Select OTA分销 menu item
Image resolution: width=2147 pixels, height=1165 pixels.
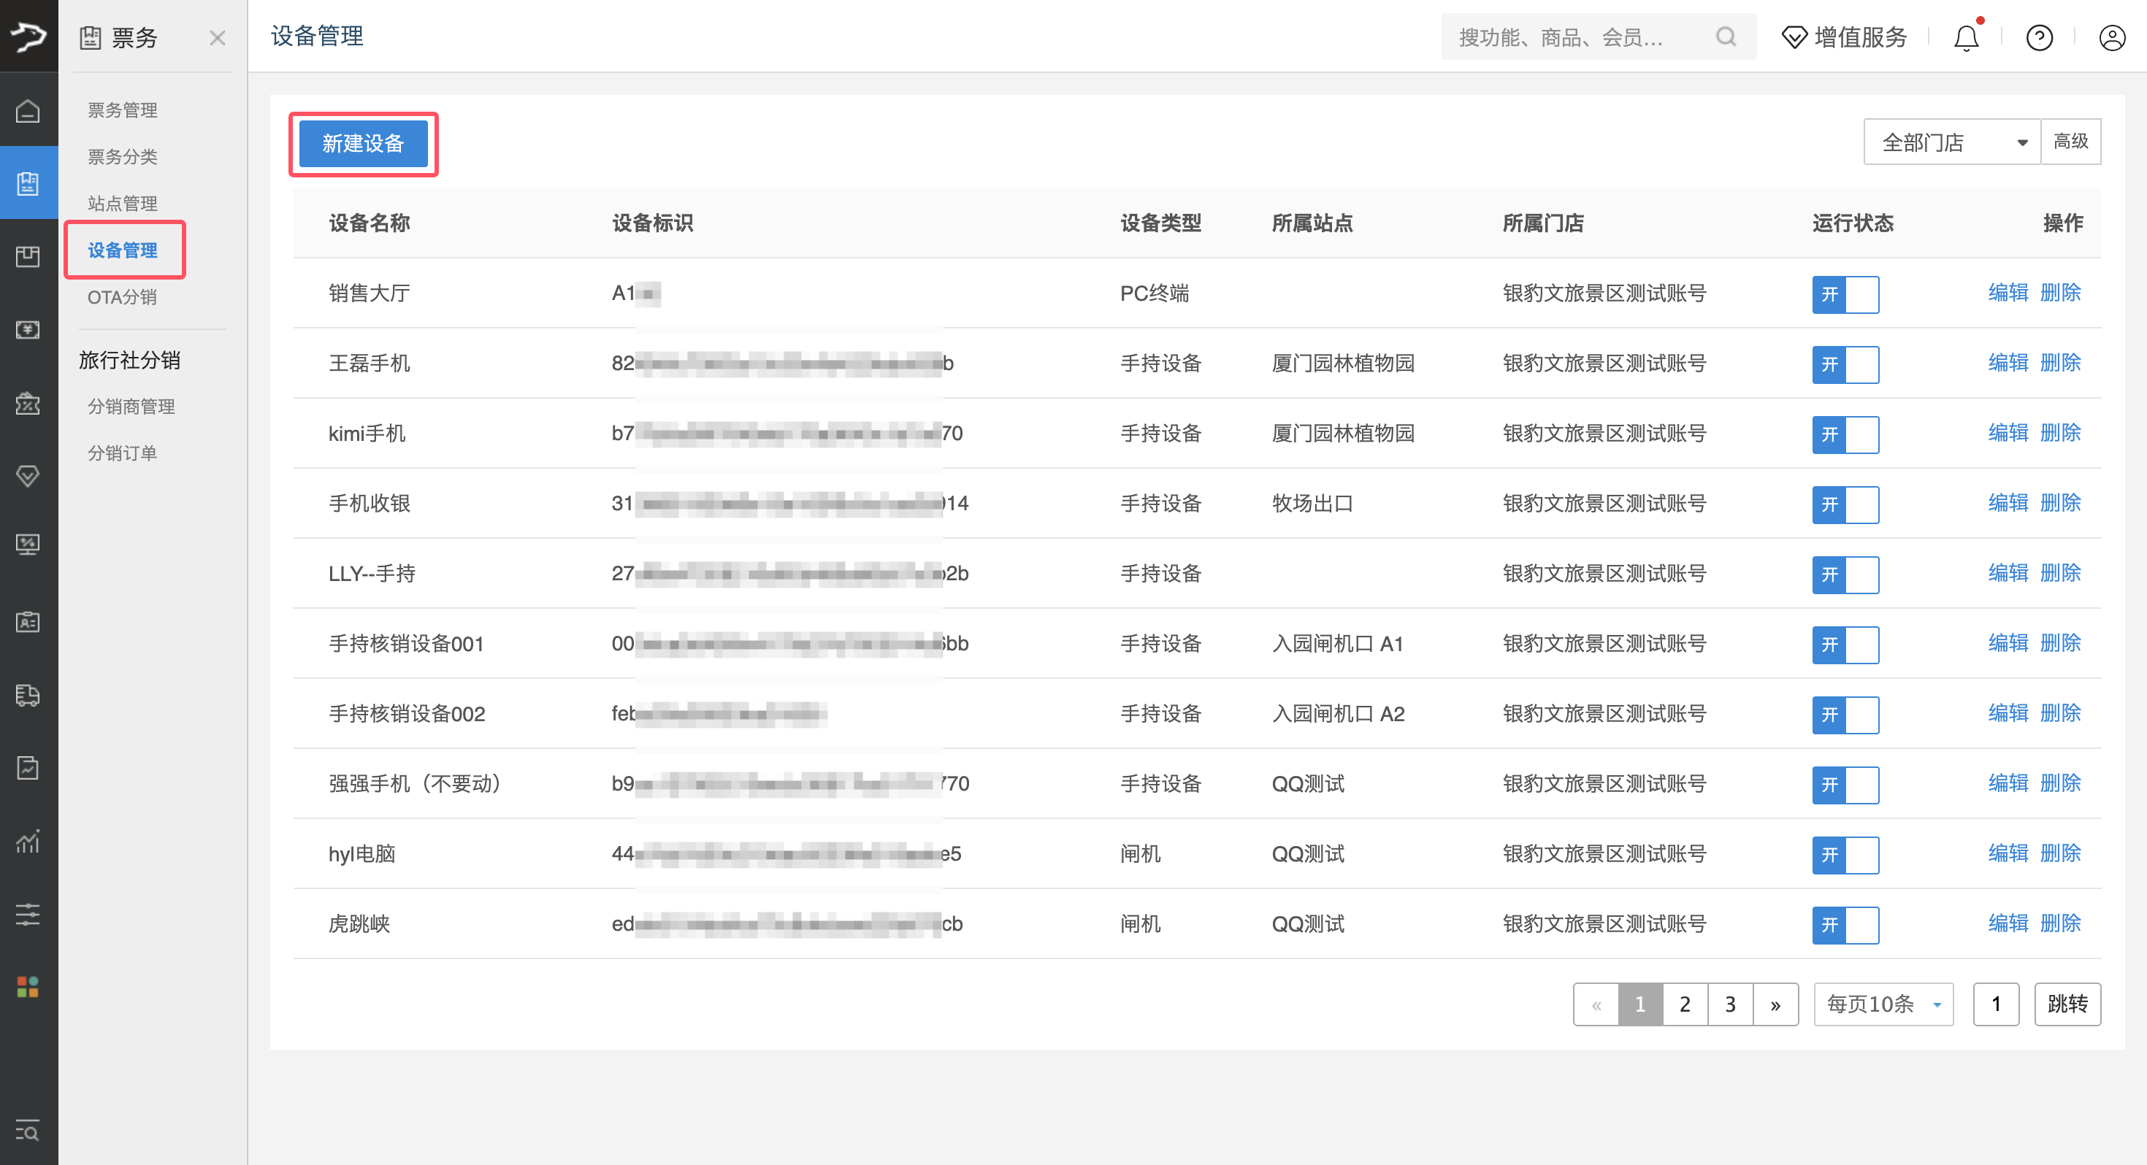pos(123,296)
